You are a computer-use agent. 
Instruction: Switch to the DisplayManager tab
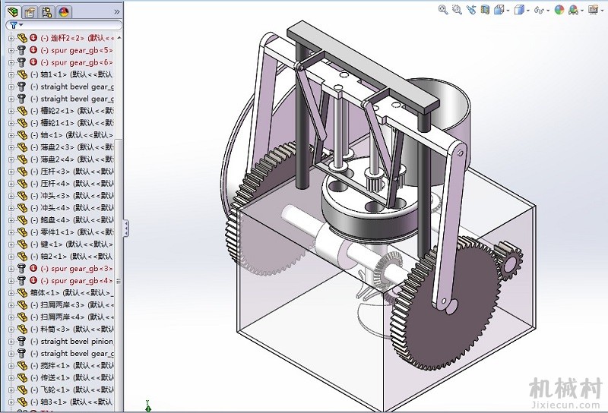(x=64, y=12)
